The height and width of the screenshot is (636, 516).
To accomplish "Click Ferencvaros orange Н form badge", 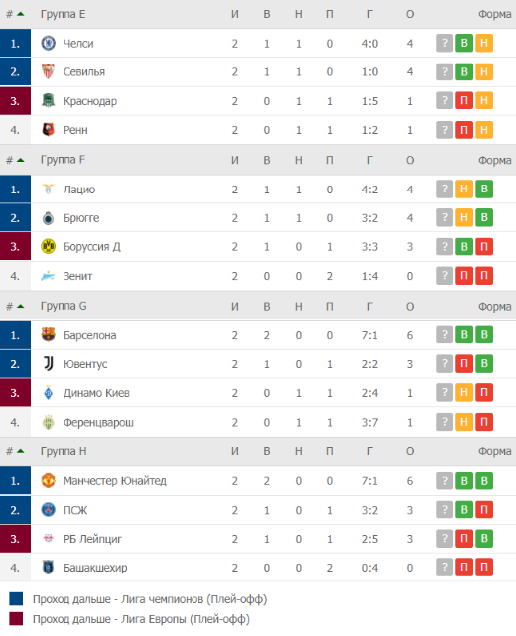I will click(x=464, y=422).
